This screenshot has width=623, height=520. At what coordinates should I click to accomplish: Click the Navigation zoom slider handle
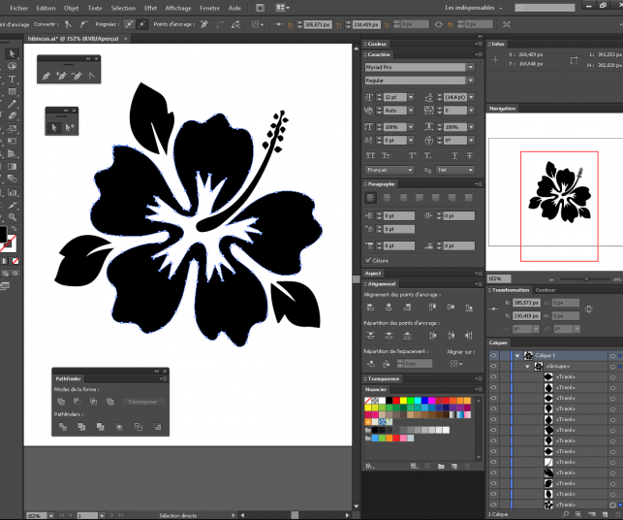click(x=586, y=278)
